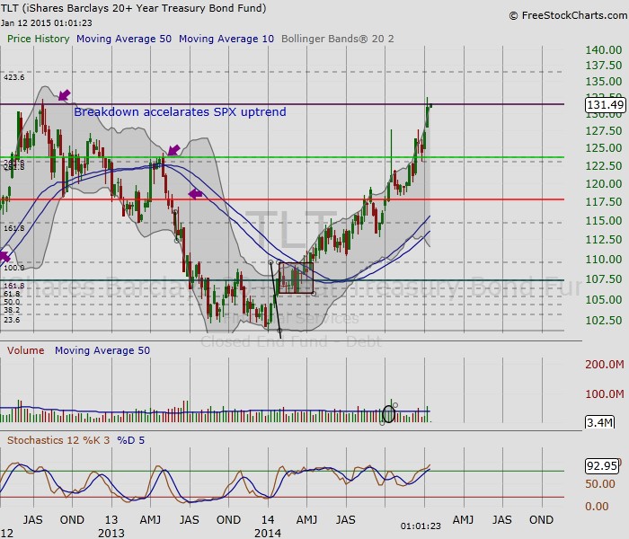Click the 137.50 price axis label
629x539 pixels.
click(604, 66)
